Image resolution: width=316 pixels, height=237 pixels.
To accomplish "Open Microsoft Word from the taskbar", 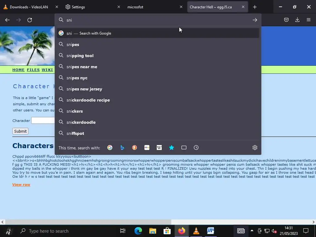I will (x=210, y=231).
